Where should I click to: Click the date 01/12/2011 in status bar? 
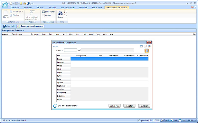[x=155, y=120]
